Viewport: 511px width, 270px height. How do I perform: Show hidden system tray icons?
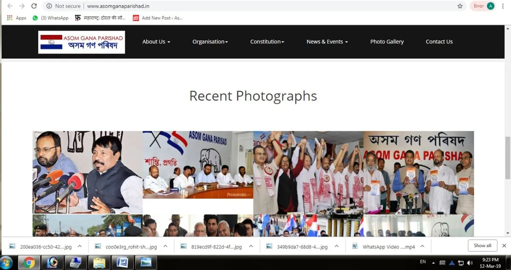[433, 263]
